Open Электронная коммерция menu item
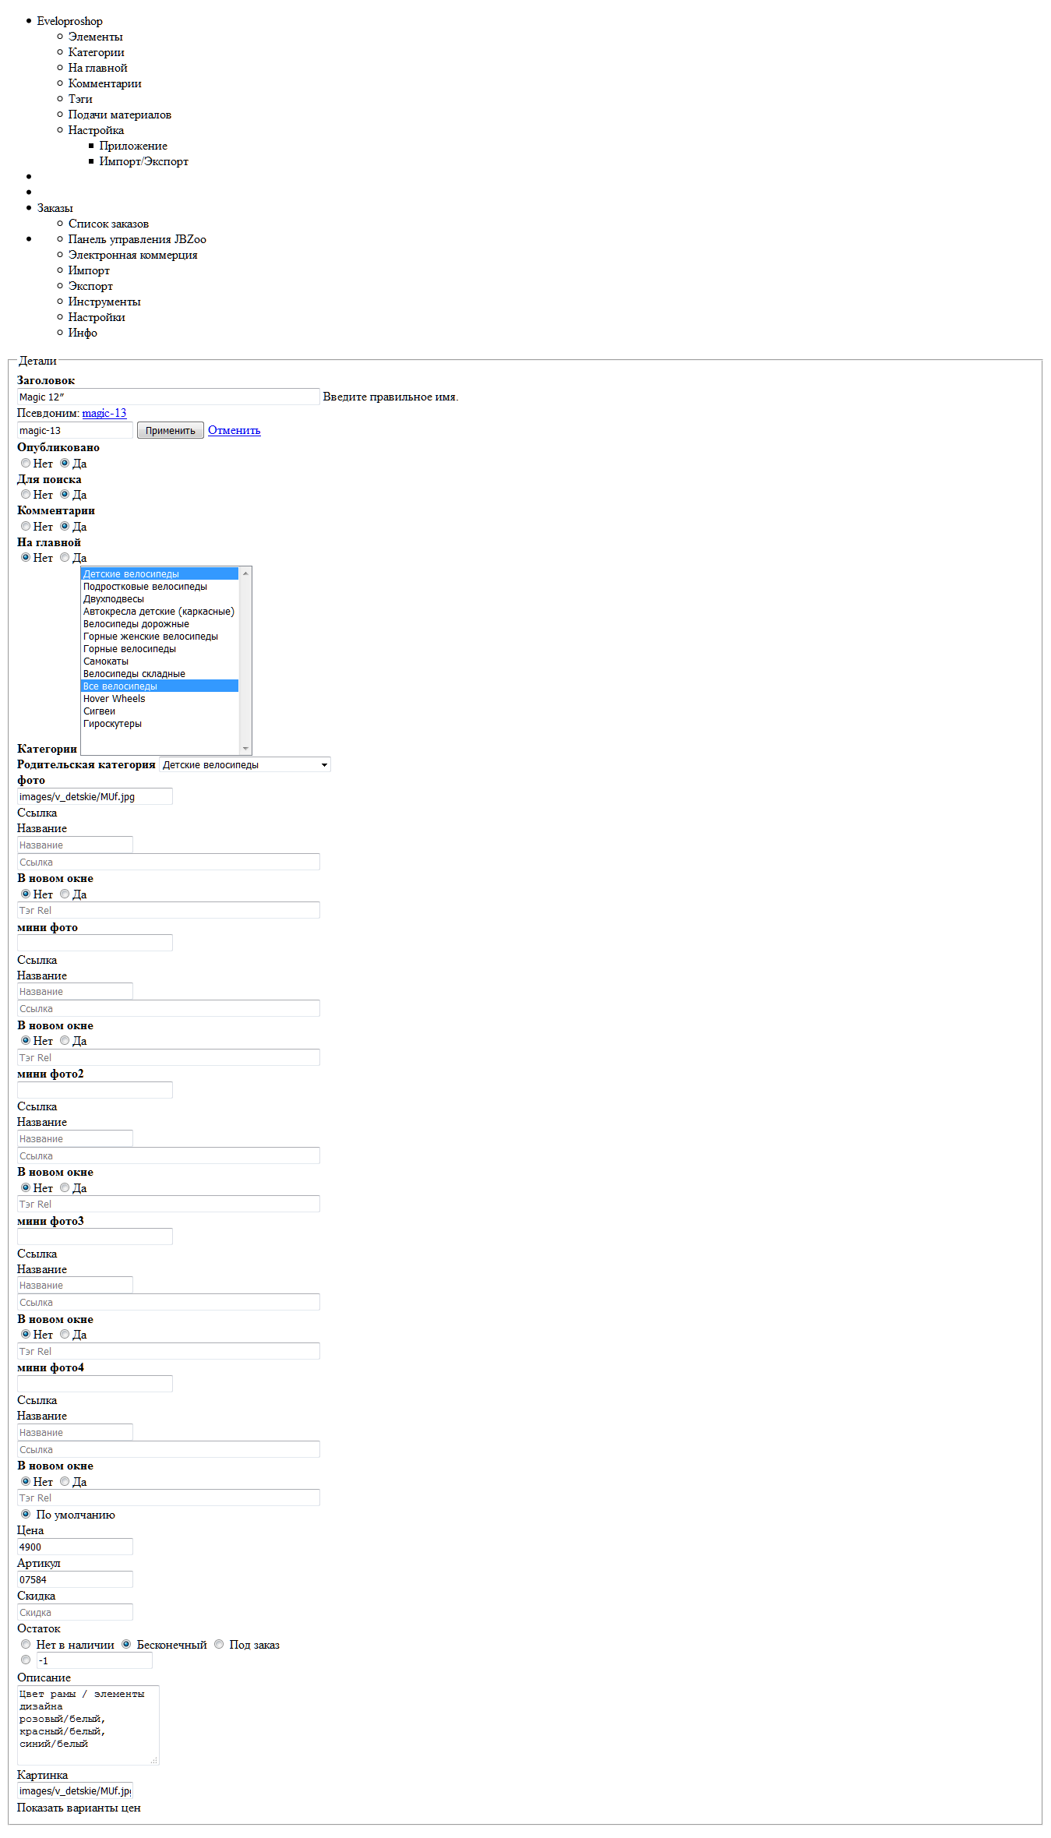 coord(132,255)
